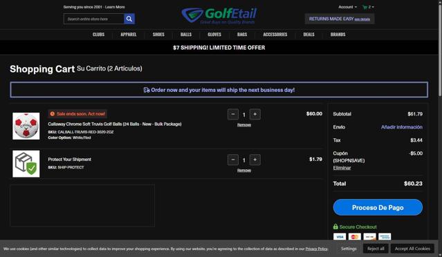Open the Balls menu
The image size is (442, 257).
[186, 35]
